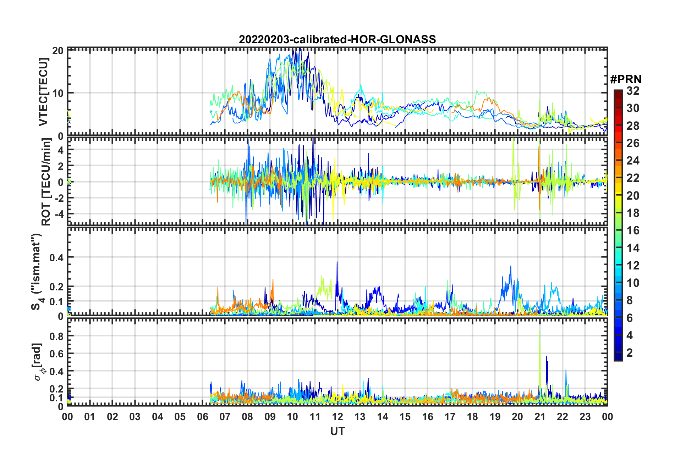Select the VTEC[TECU] y-axis label
Viewport: 675px width, 451px height.
coord(43,92)
